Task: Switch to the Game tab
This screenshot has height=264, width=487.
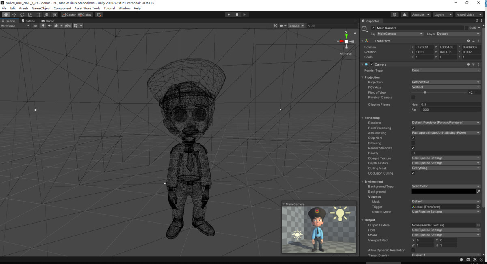Action: click(48, 21)
